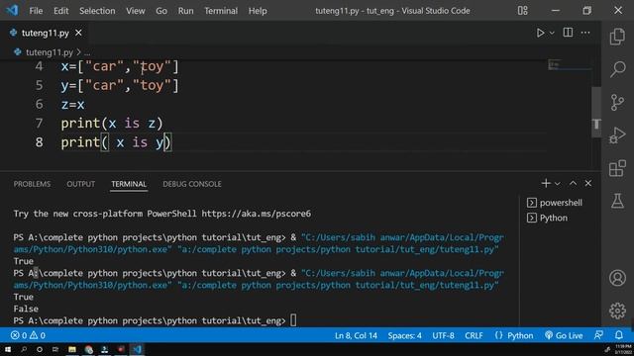Start the Go Live server
This screenshot has height=356, width=634.
[x=564, y=335]
